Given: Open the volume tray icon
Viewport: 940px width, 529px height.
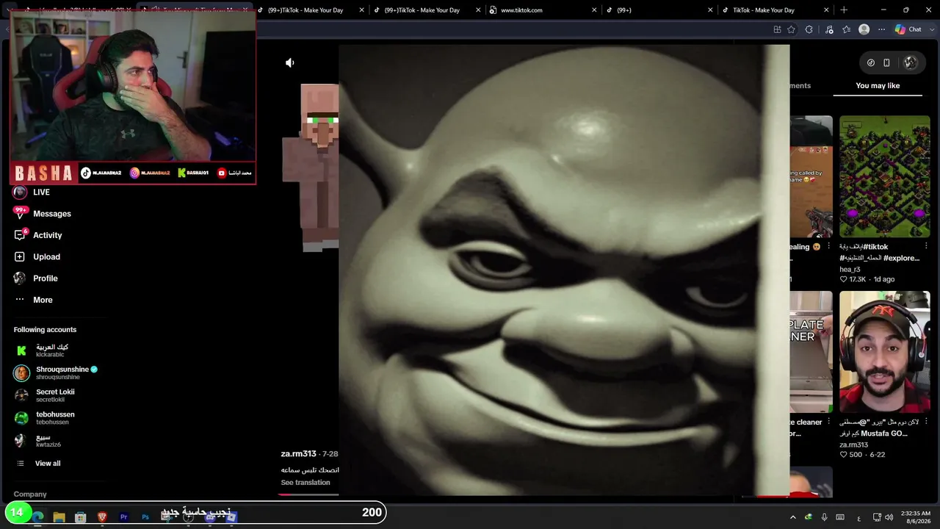Looking at the screenshot, I should (x=889, y=517).
